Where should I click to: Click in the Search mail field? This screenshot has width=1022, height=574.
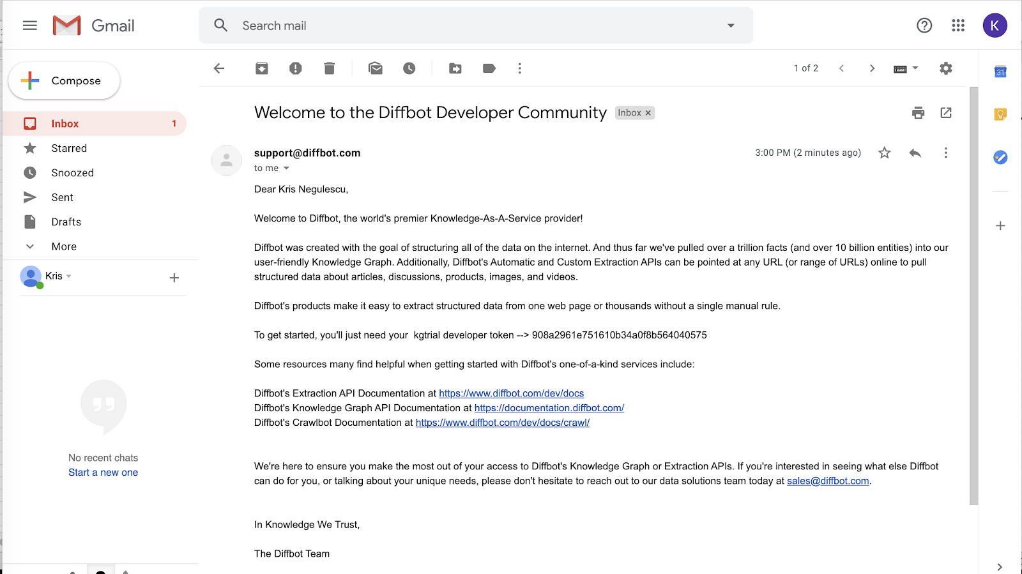point(476,26)
